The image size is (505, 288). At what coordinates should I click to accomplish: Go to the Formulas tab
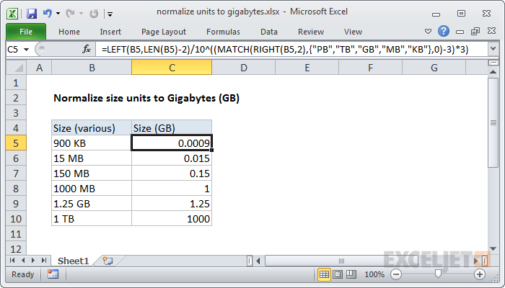[223, 32]
